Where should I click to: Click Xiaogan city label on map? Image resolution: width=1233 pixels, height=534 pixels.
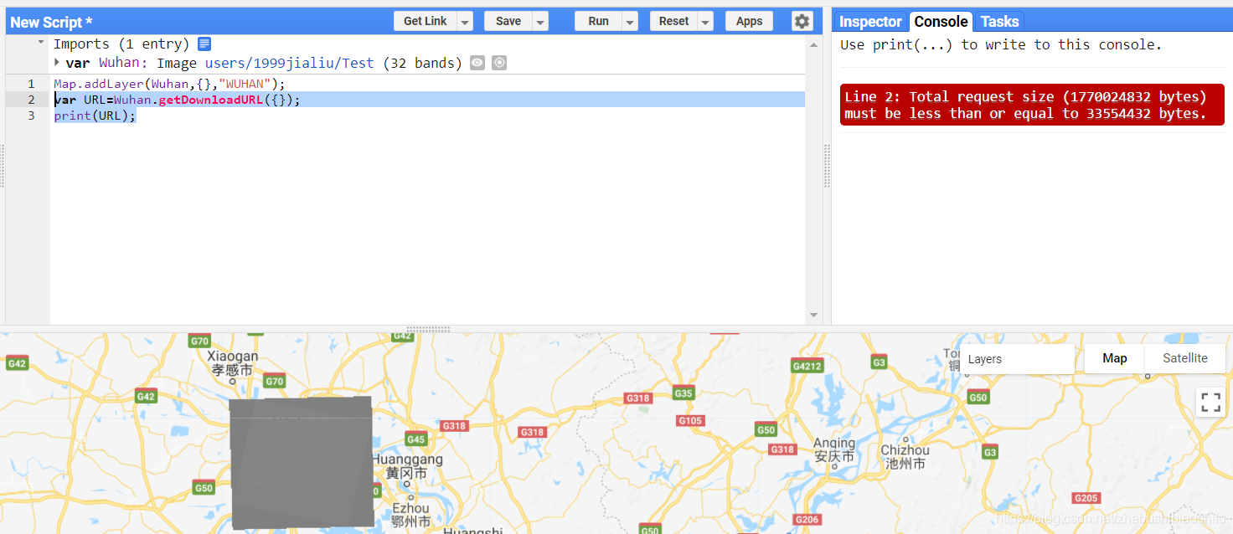232,362
